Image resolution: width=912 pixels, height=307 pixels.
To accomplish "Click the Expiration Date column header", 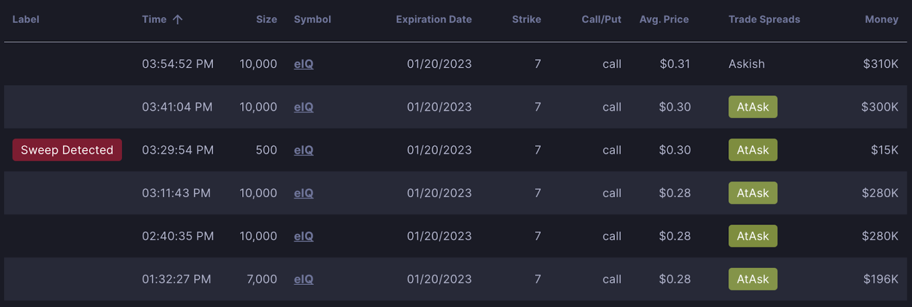I will click(434, 19).
